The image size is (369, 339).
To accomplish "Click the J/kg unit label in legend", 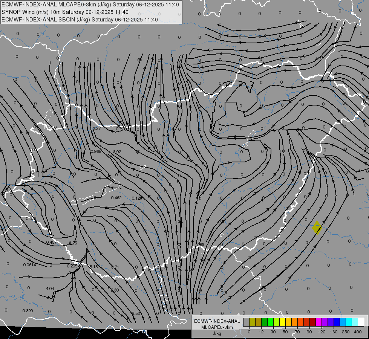I will pos(217,334).
